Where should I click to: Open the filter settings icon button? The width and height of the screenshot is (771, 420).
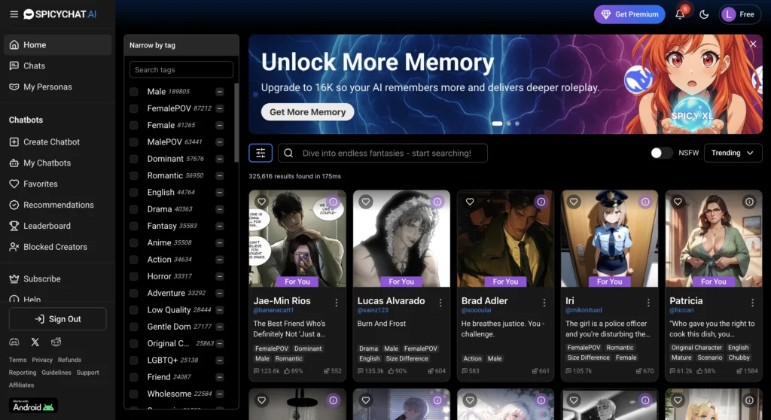261,153
